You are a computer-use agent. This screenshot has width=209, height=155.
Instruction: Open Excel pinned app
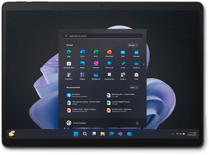tap(96, 53)
